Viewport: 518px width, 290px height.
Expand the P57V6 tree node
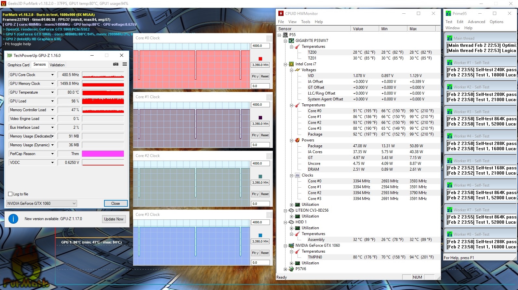click(285, 269)
